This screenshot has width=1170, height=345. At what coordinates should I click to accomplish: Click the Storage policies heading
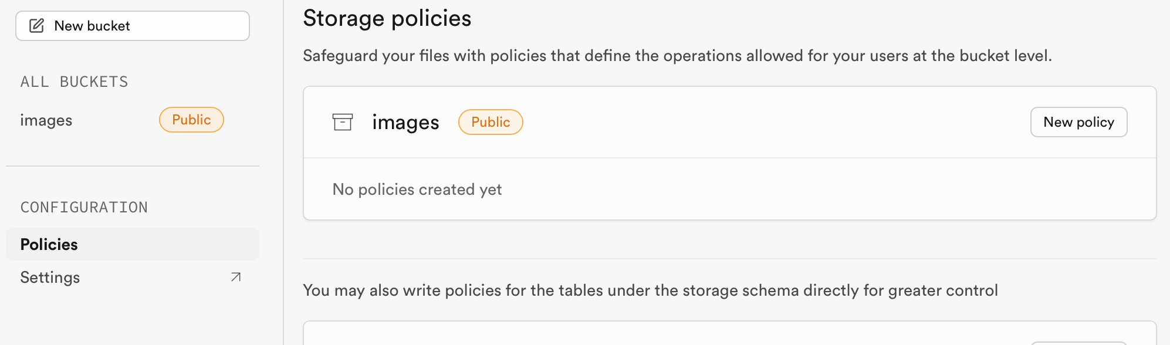coord(387,18)
